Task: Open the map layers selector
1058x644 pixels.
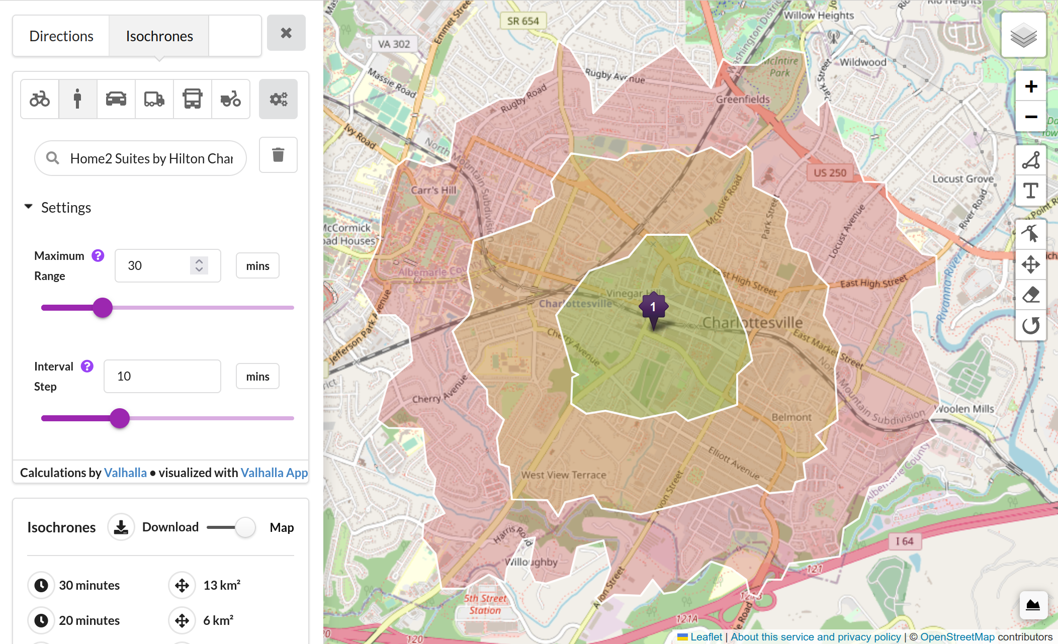Action: click(1023, 35)
